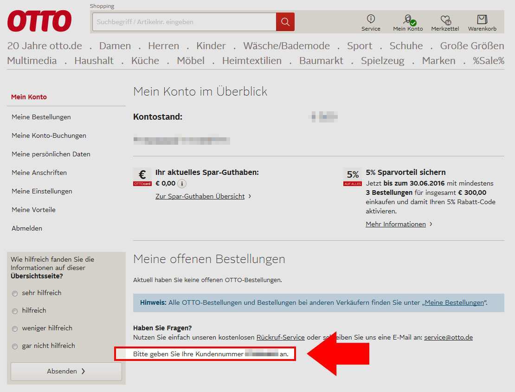Click the red search magnifier button
The image size is (515, 392).
(x=285, y=22)
